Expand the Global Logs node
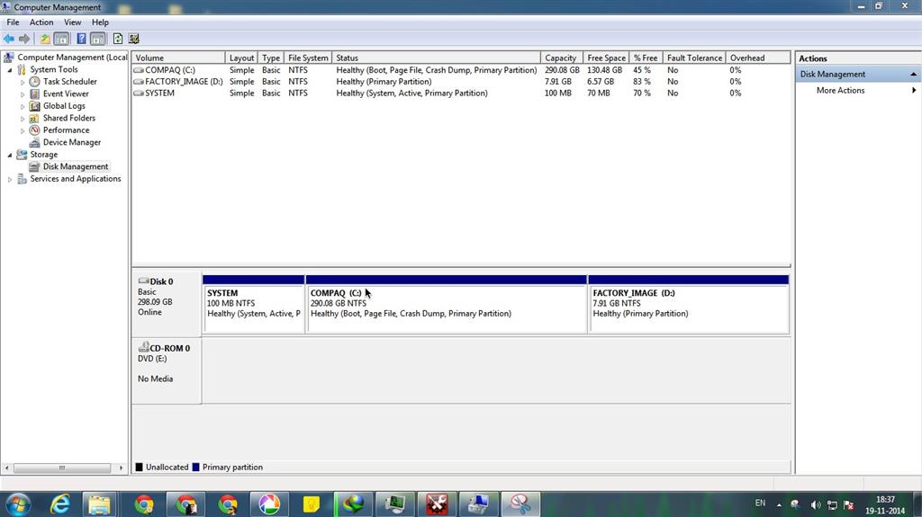 (23, 107)
